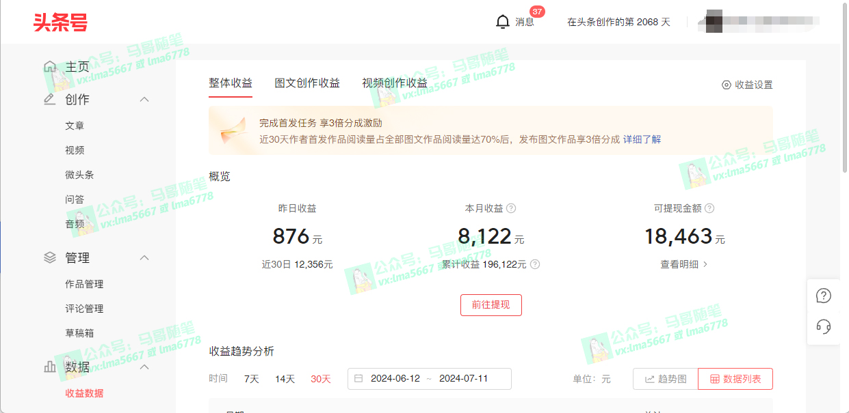The height and width of the screenshot is (413, 849).
Task: Click the calendar icon in date picker
Action: (359, 378)
